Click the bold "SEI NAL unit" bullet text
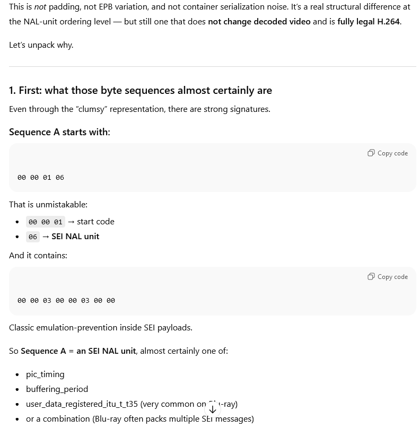 (x=75, y=237)
